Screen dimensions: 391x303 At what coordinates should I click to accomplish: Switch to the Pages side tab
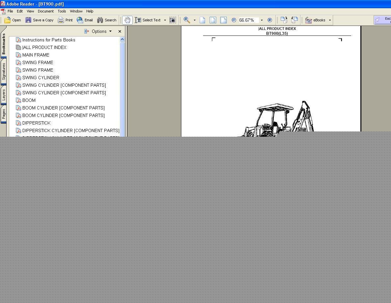tap(4, 114)
